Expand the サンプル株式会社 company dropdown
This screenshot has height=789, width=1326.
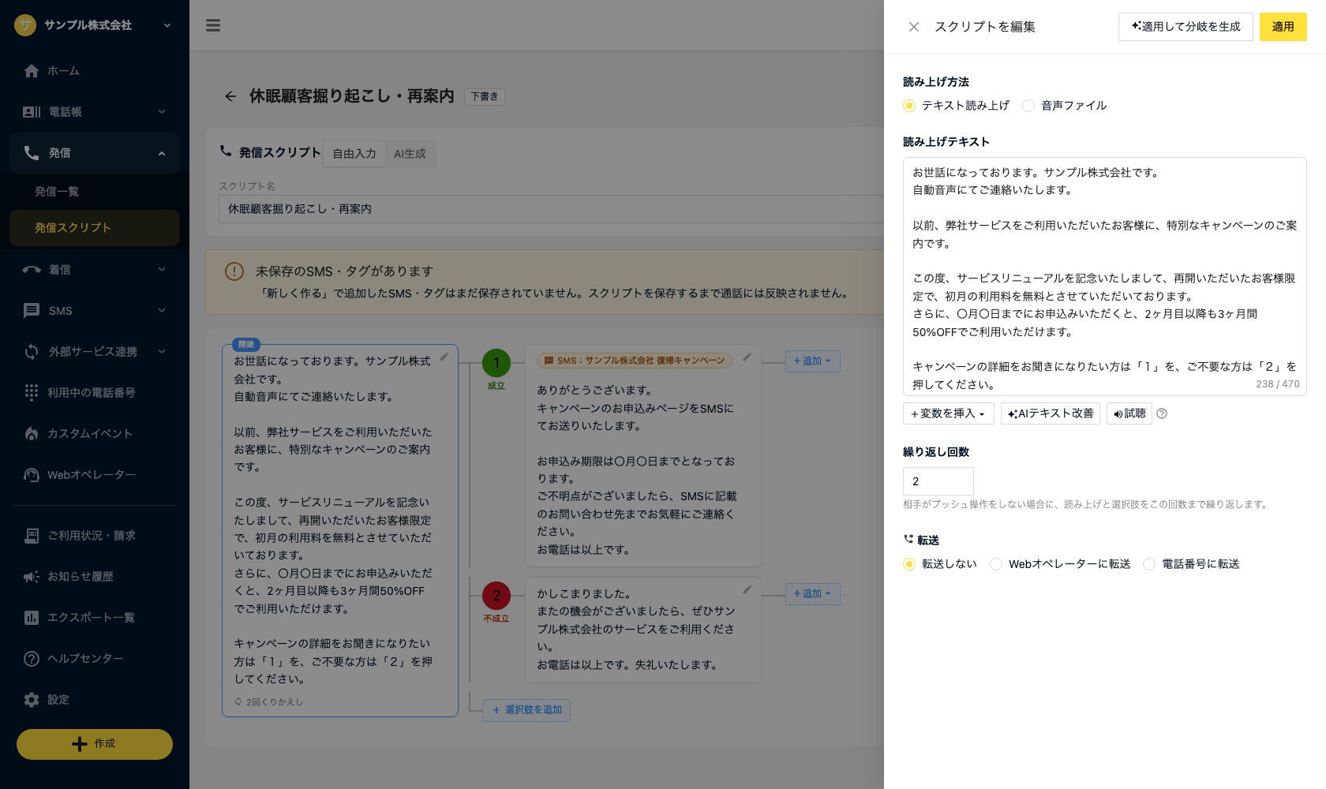167,25
